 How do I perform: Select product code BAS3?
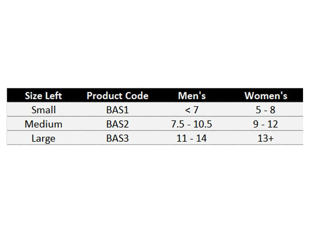click(x=117, y=139)
